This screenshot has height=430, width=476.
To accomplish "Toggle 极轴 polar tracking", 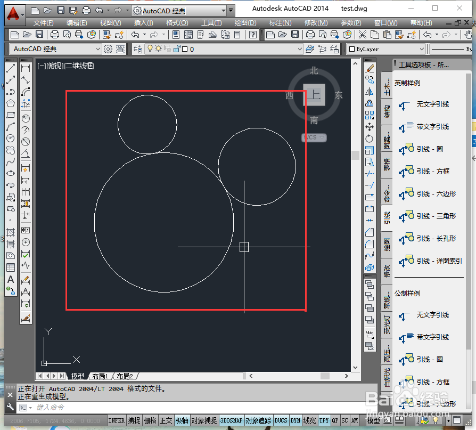I will point(182,420).
